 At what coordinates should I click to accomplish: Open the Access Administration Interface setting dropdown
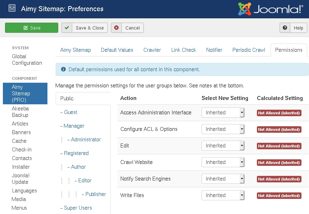(x=223, y=113)
